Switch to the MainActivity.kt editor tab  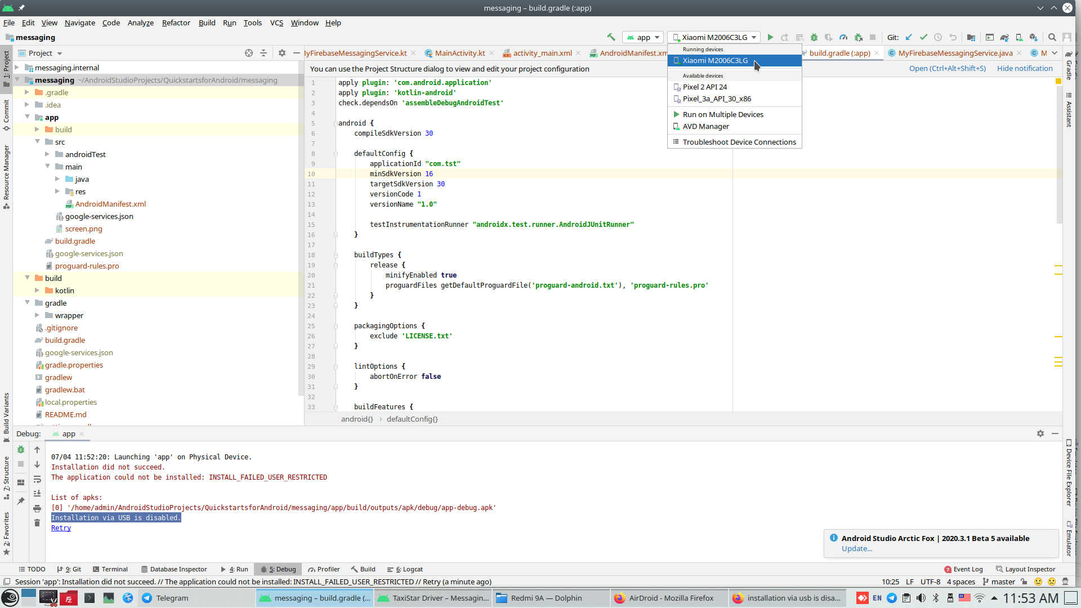(x=459, y=53)
